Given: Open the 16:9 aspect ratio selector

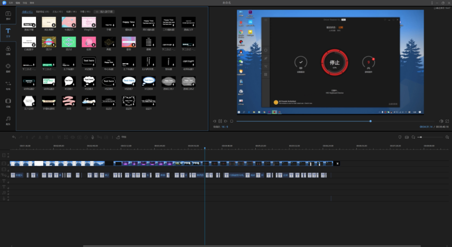Looking at the screenshot, I should coord(225,127).
